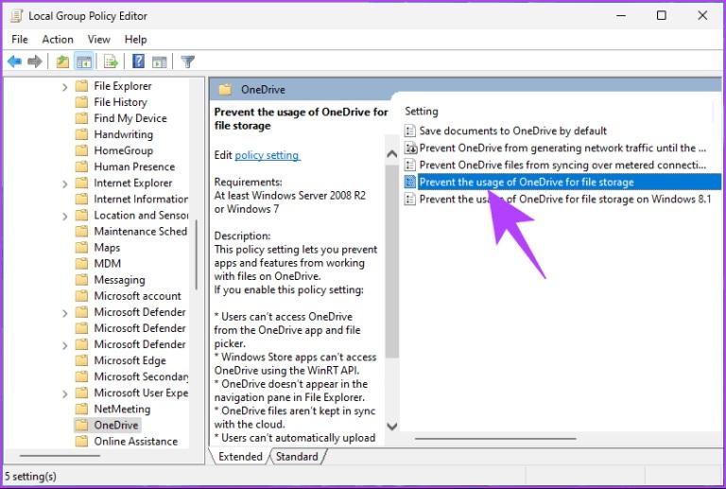This screenshot has width=726, height=489.
Task: Select Save documents to OneDrive by default
Action: (512, 131)
